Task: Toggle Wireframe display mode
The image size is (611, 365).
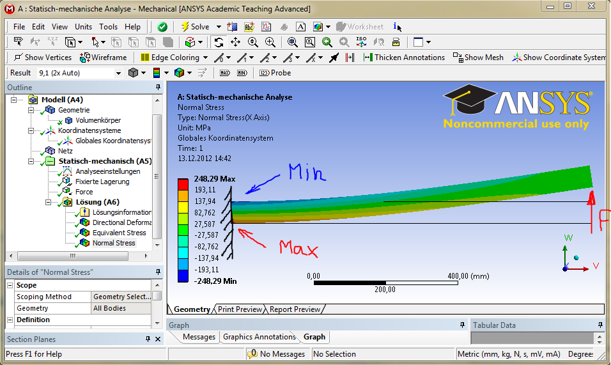Action: point(103,58)
